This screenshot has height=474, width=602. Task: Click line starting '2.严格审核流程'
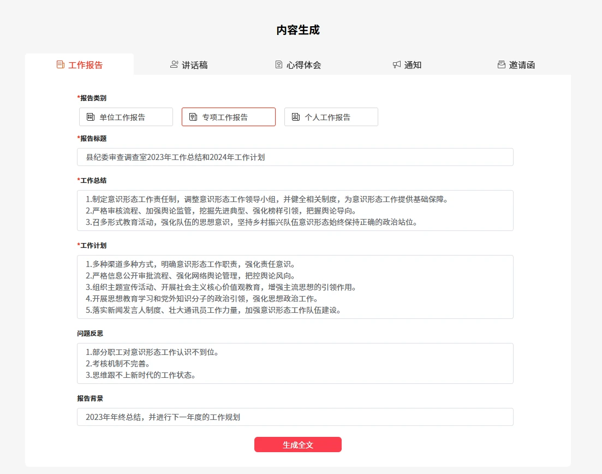coord(222,210)
